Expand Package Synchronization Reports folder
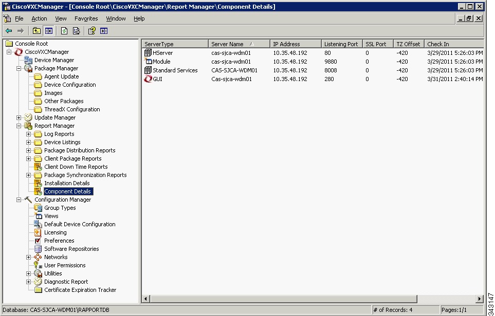495x316 pixels. click(29, 175)
